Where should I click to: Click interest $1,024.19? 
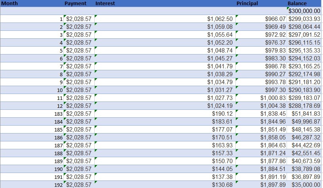coord(165,106)
